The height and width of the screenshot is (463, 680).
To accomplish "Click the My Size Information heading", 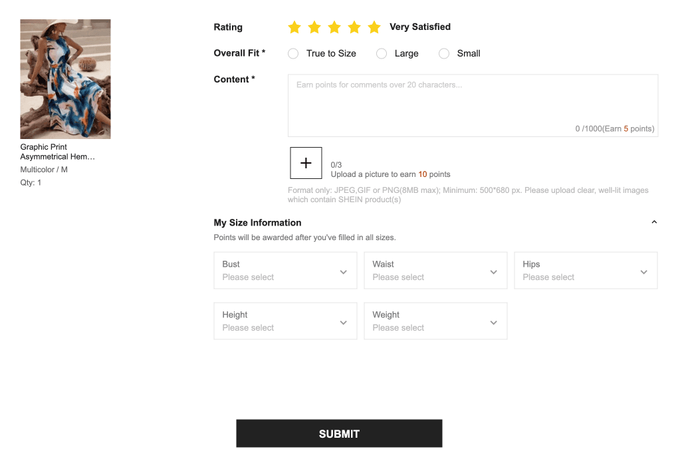I will [x=257, y=223].
